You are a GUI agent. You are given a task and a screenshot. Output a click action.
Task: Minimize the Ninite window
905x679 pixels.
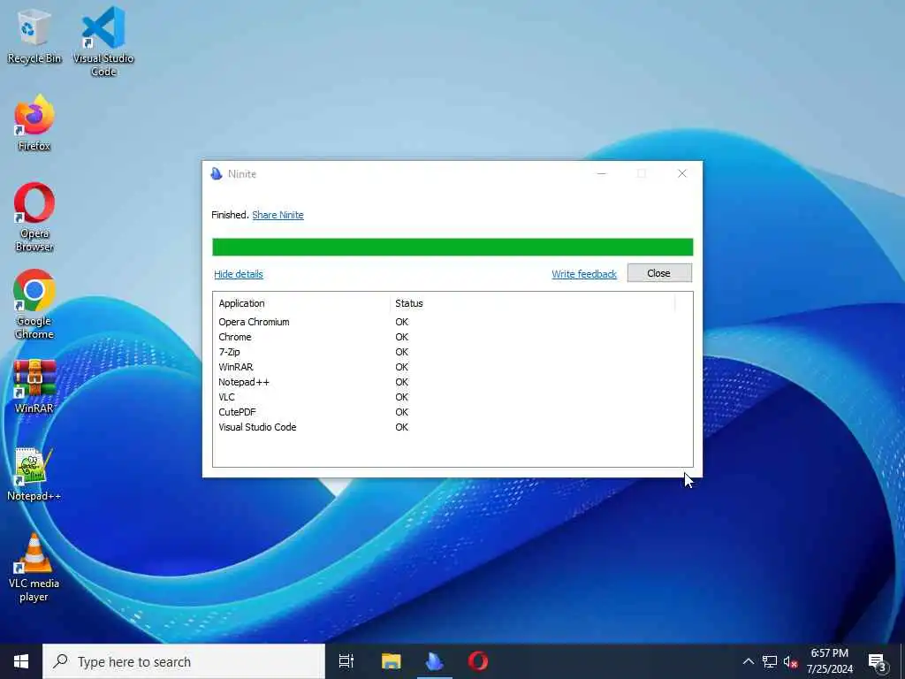pyautogui.click(x=601, y=174)
